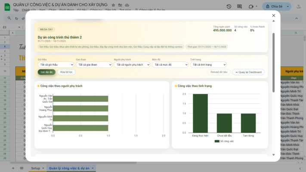Image resolution: width=306 pixels, height=172 pixels.
Task: Open the 'Tất cả mức độ' dropdown
Action: [169, 65]
